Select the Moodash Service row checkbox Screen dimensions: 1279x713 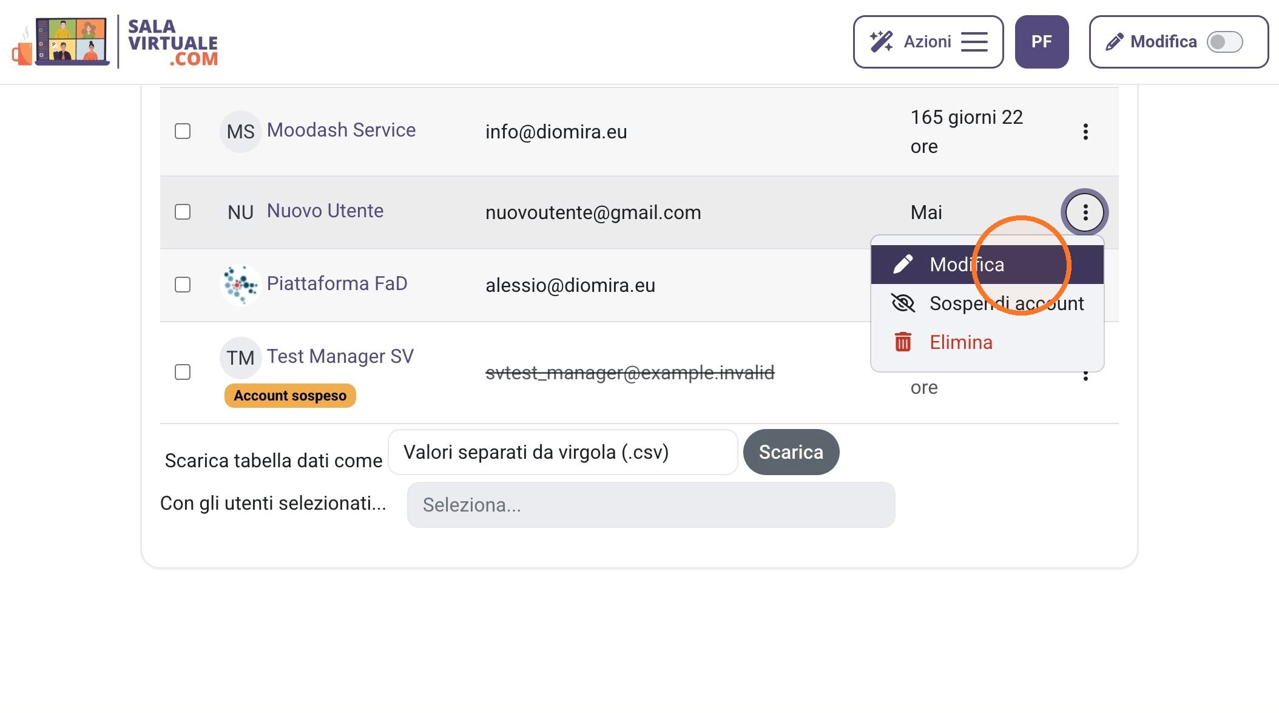click(x=183, y=131)
